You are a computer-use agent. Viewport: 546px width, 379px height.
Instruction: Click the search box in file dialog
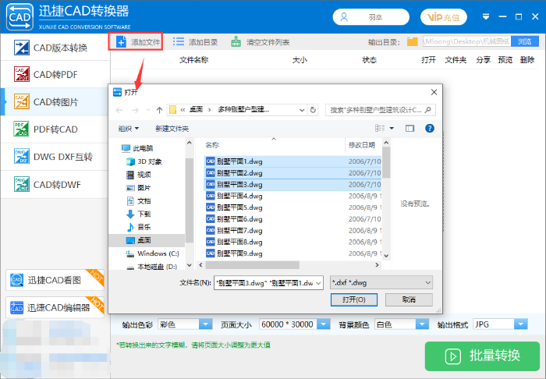click(381, 110)
